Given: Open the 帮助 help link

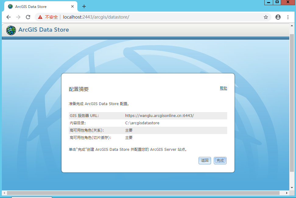Looking at the screenshot, I should coord(223,88).
